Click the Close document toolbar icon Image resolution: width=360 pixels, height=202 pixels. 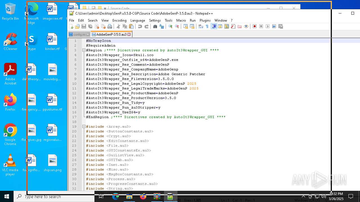(x=97, y=26)
